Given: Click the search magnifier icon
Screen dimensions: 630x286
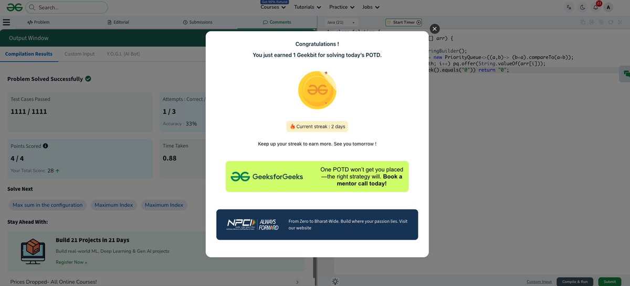Looking at the screenshot, I should click(31, 7).
